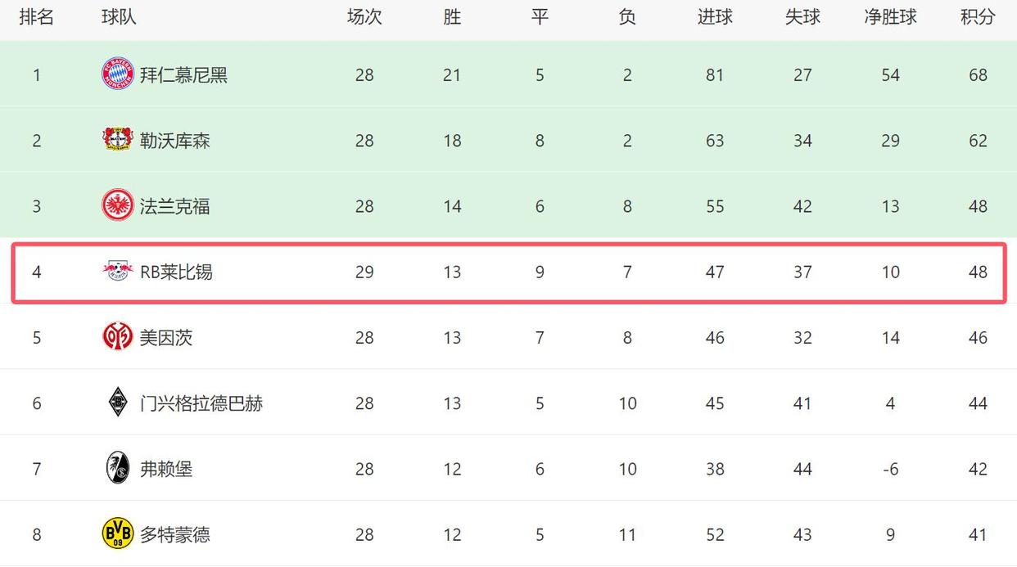Sort table by 进球 header
Screen dimensions: 1017x567
tap(715, 16)
